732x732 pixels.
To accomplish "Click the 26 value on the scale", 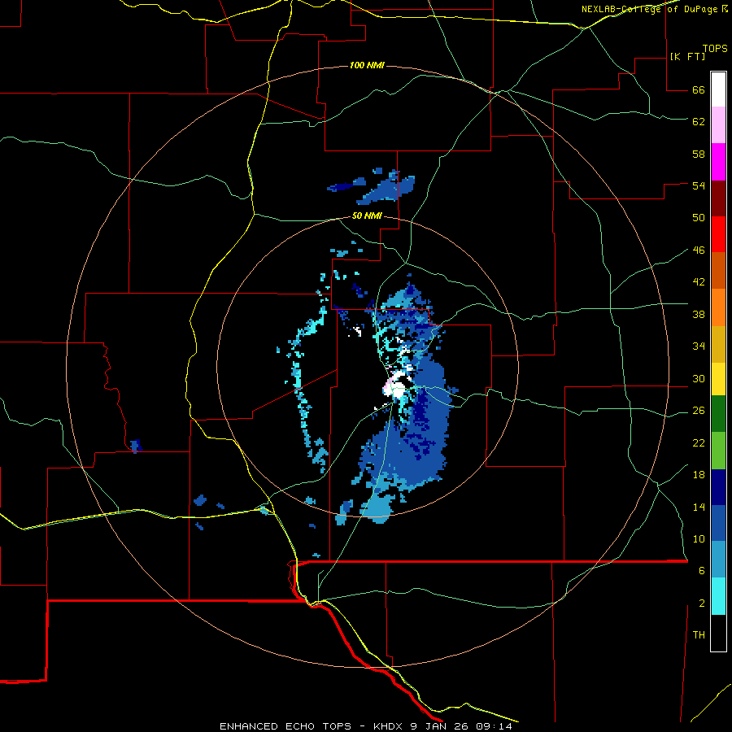I will pos(699,411).
